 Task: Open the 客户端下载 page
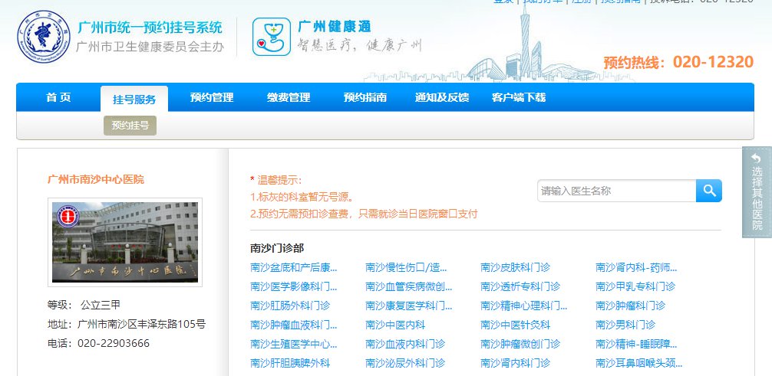tap(519, 98)
